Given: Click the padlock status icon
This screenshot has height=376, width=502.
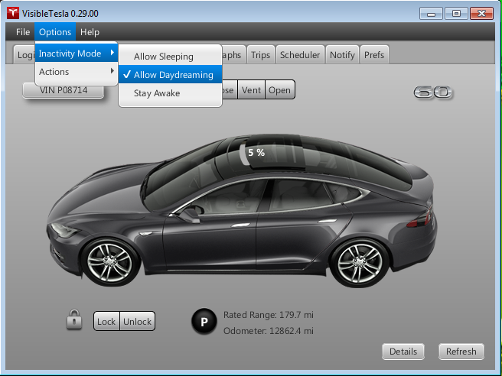Looking at the screenshot, I should point(74,319).
